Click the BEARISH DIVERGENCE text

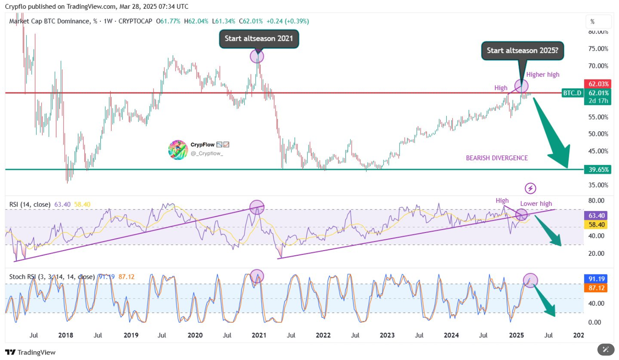[497, 158]
